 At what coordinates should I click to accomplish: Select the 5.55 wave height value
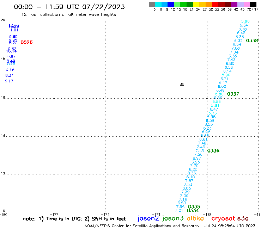click(x=217, y=101)
